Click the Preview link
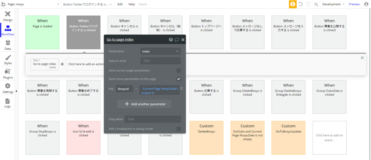 pyautogui.click(x=354, y=4)
